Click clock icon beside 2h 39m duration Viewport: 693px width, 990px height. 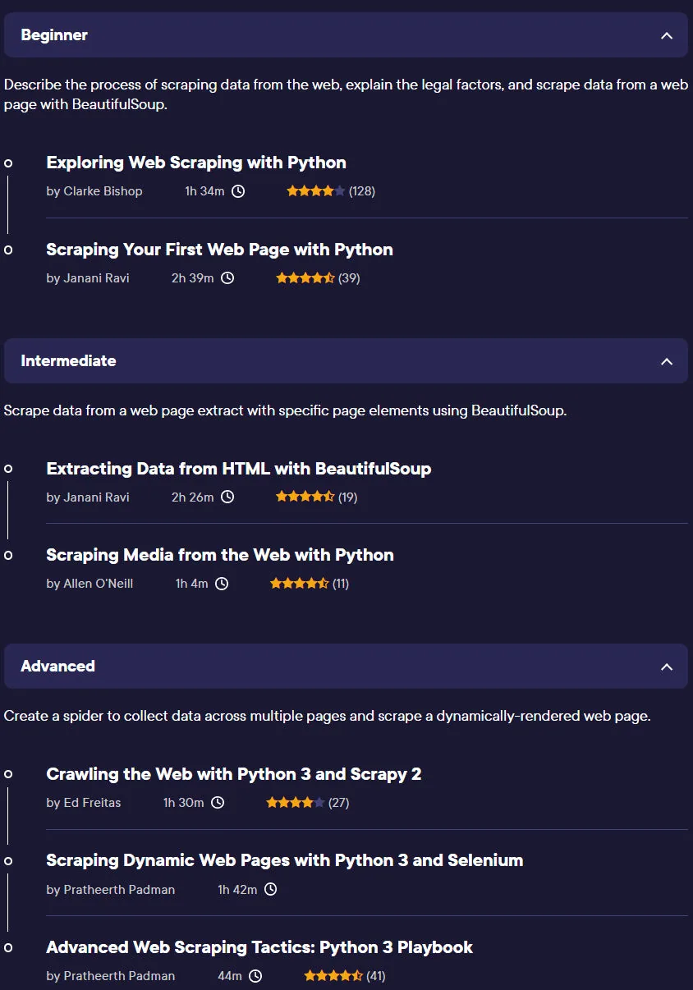click(x=227, y=278)
